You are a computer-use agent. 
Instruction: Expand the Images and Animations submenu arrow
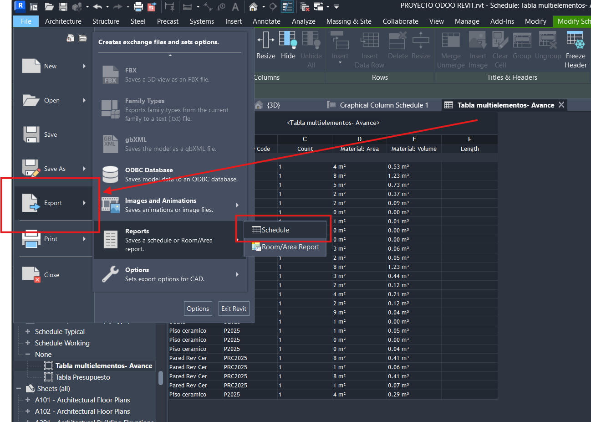pyautogui.click(x=238, y=205)
